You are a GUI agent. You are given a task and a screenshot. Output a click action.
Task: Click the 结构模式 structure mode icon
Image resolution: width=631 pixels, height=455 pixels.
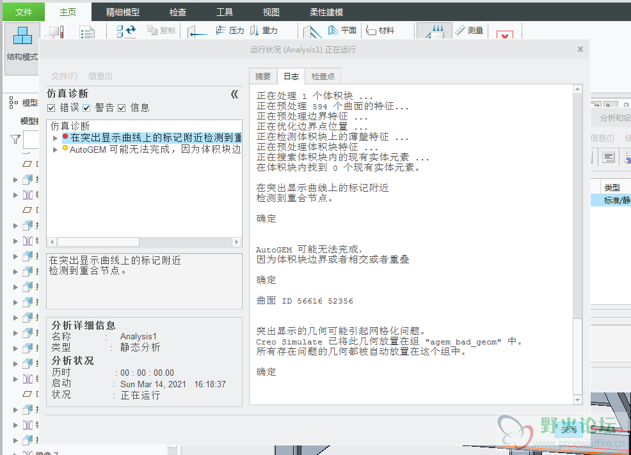[x=22, y=35]
